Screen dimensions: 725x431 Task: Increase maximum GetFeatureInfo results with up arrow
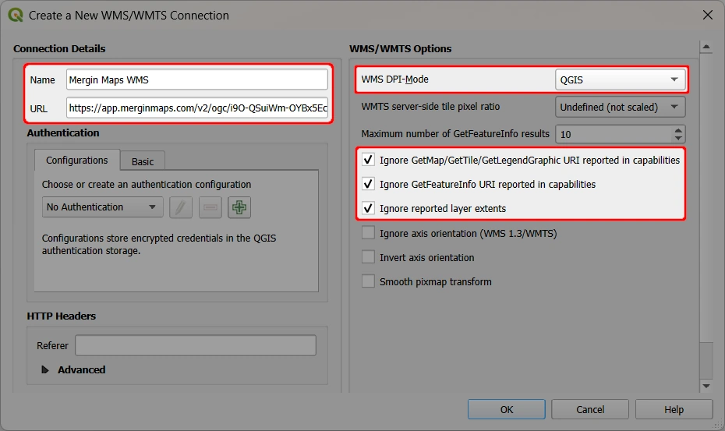coord(678,130)
